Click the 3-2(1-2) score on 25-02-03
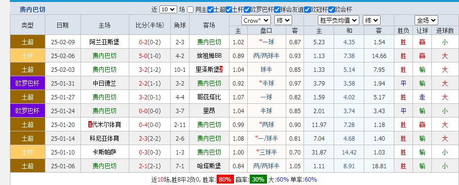Viewport: 459px width, 185px height. [150, 69]
